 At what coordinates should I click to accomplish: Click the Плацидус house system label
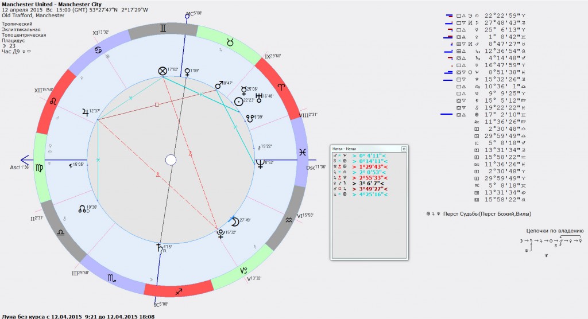[x=13, y=41]
